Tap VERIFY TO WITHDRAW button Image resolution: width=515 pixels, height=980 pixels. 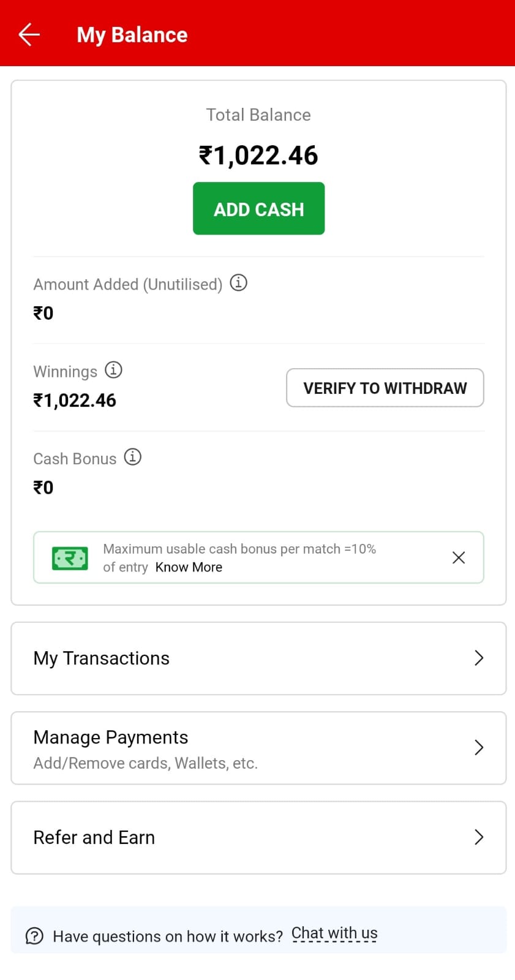click(x=385, y=388)
